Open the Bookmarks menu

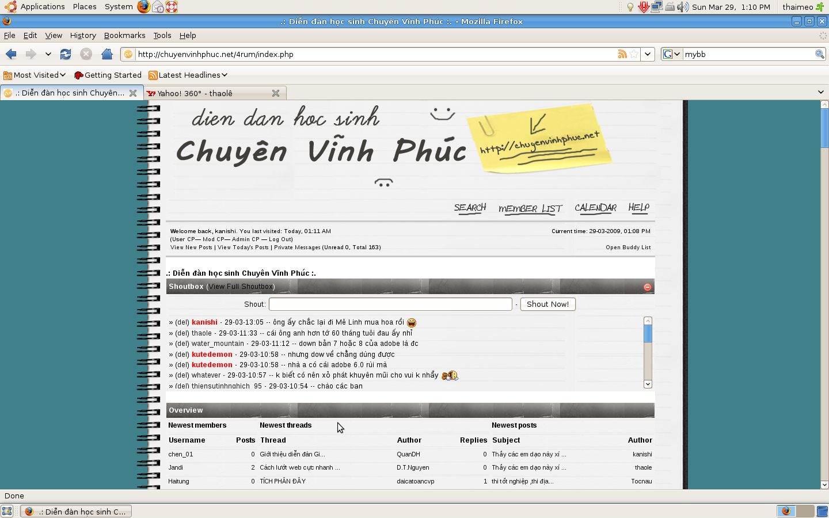coord(124,35)
